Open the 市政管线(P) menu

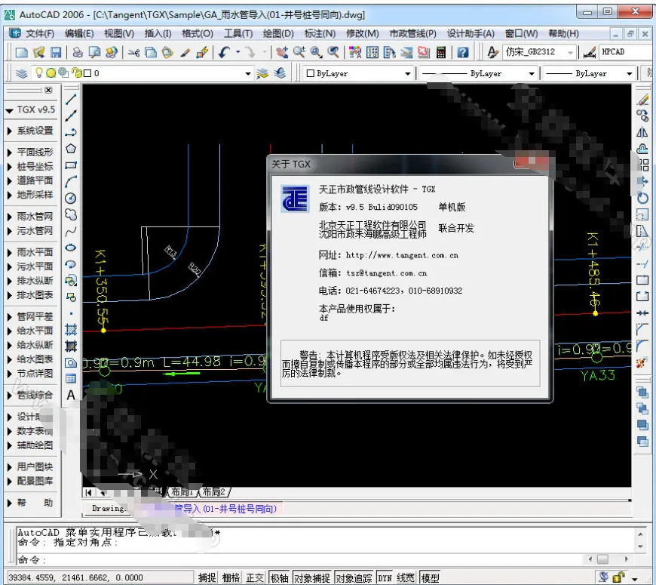point(412,33)
